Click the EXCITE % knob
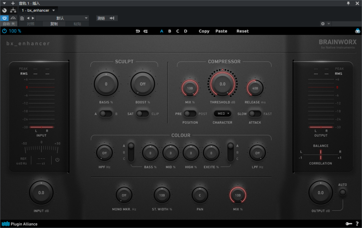Screen dimensions: 362x228 [x=211, y=153]
